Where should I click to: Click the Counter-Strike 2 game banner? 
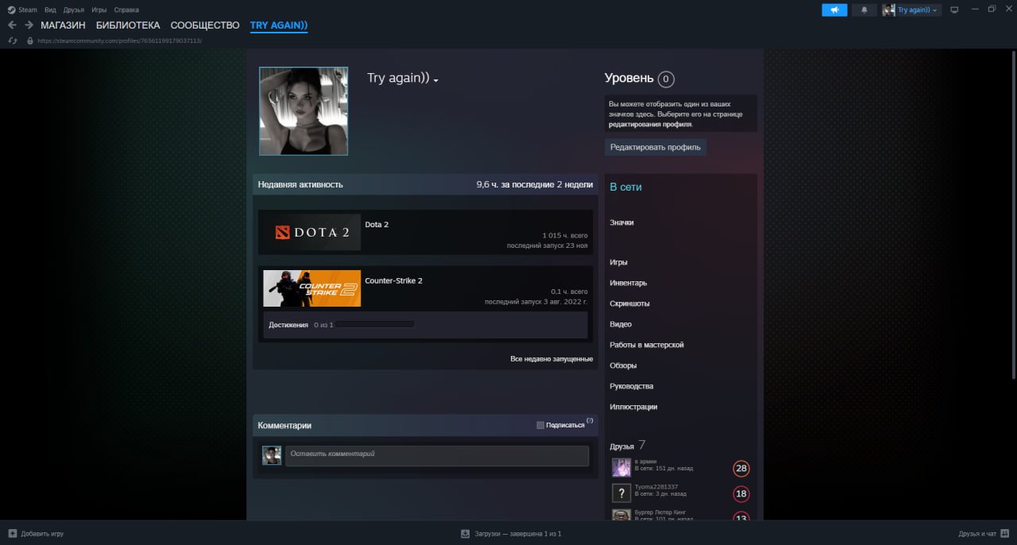tap(312, 288)
